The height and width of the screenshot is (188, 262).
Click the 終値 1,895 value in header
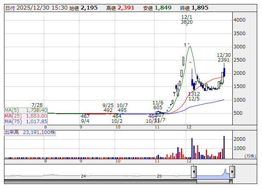199,8
